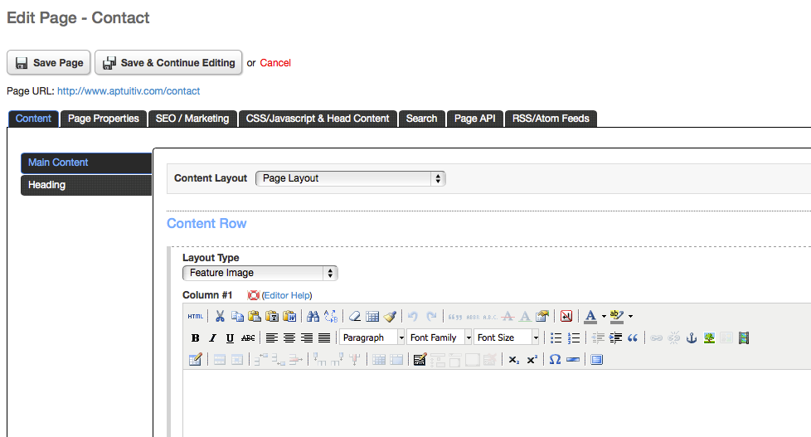Open the Editor Help link
Image resolution: width=811 pixels, height=437 pixels.
point(287,295)
